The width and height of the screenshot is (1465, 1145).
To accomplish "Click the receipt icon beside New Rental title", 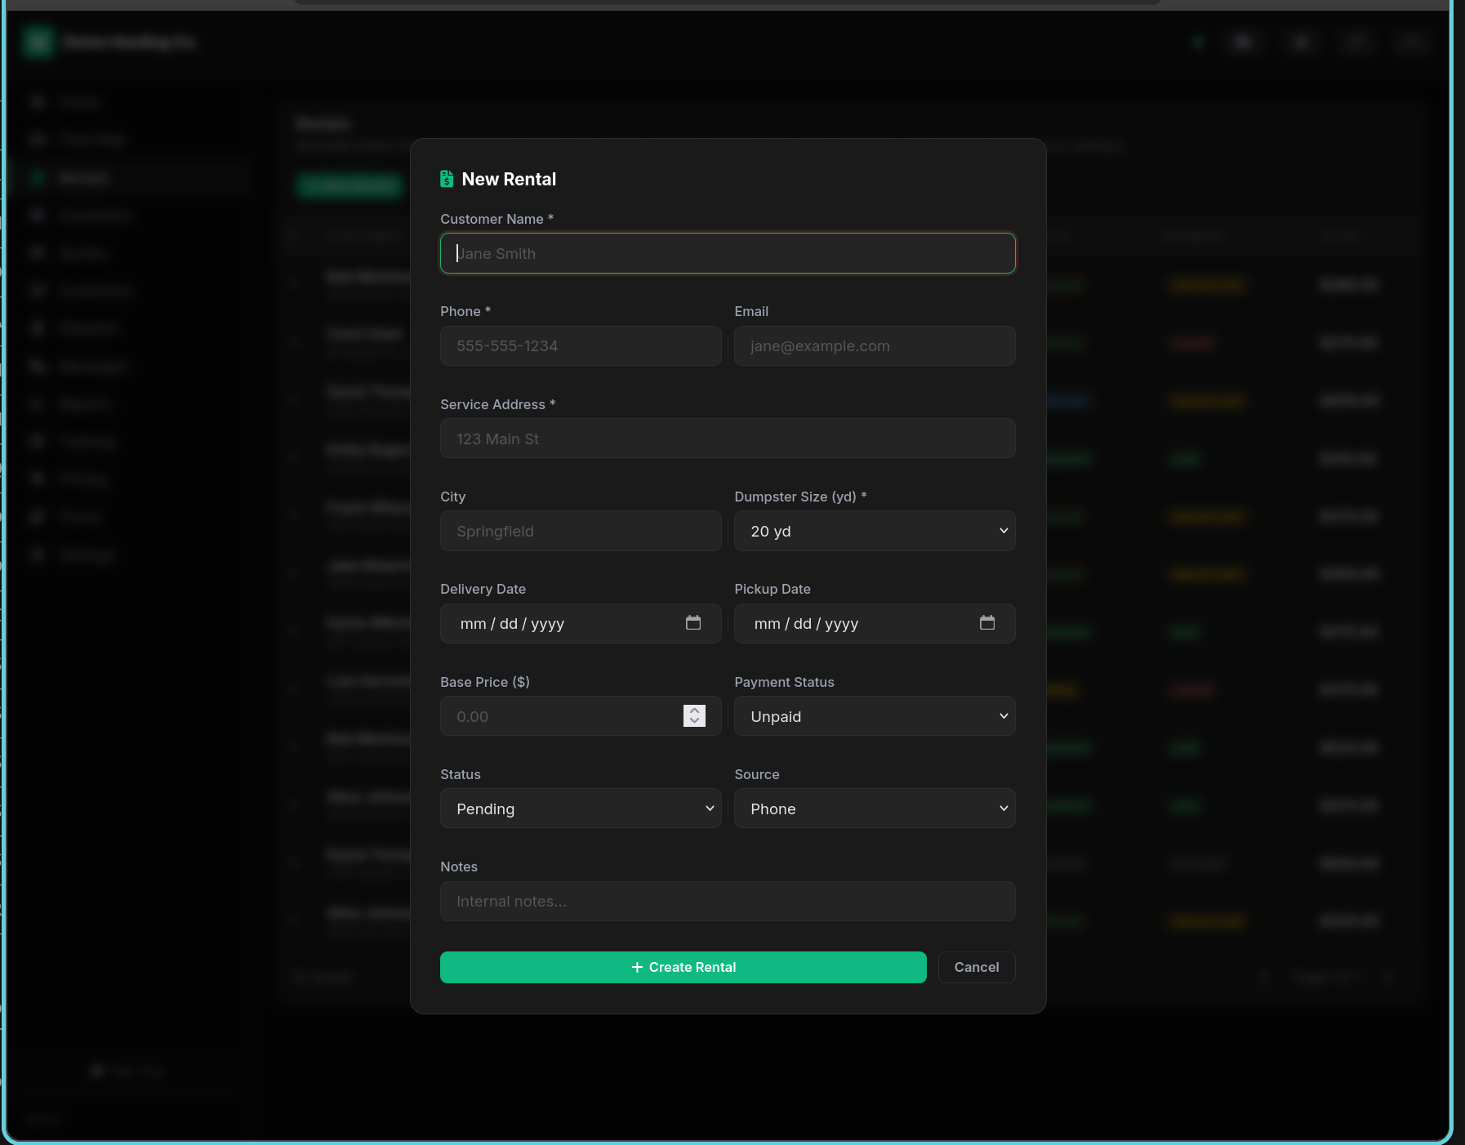I will 448,179.
